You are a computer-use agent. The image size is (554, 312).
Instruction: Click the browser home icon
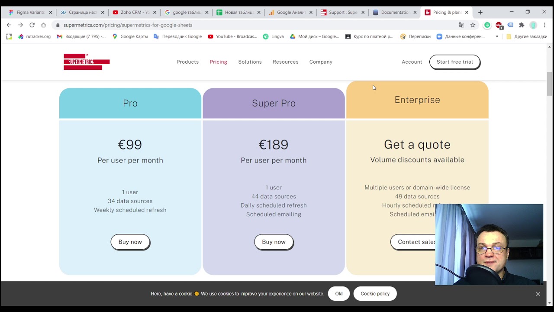[43, 25]
